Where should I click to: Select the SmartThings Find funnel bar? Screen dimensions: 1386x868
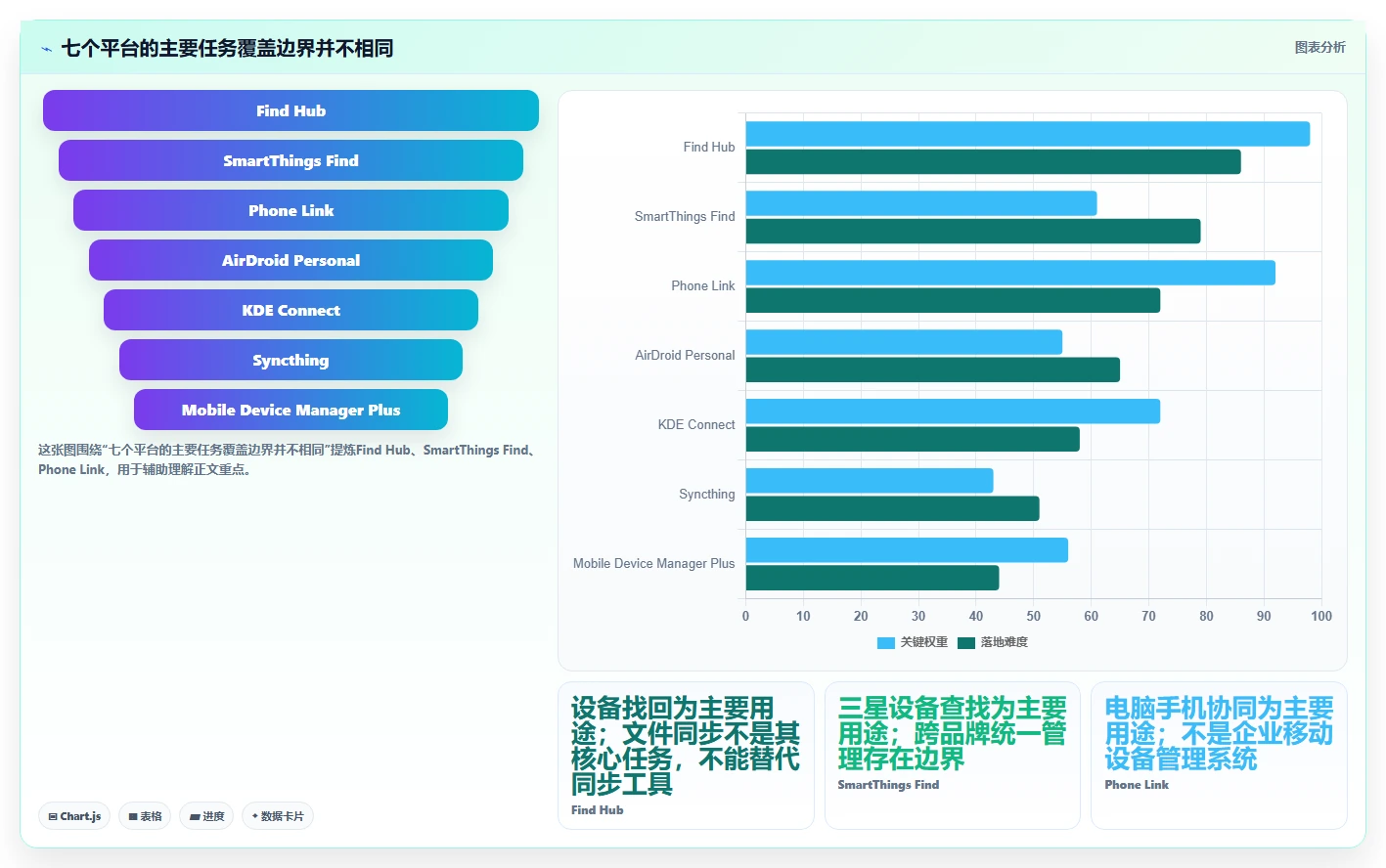click(291, 160)
